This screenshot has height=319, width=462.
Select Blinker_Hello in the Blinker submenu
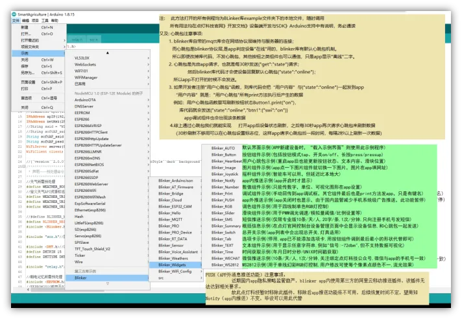click(x=176, y=213)
